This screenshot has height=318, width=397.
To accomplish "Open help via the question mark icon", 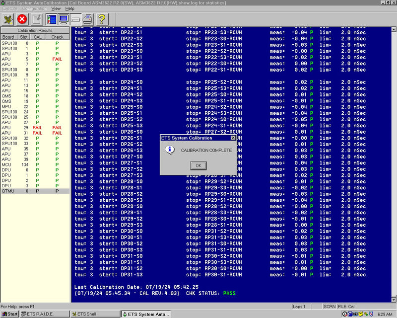I will 102,19.
